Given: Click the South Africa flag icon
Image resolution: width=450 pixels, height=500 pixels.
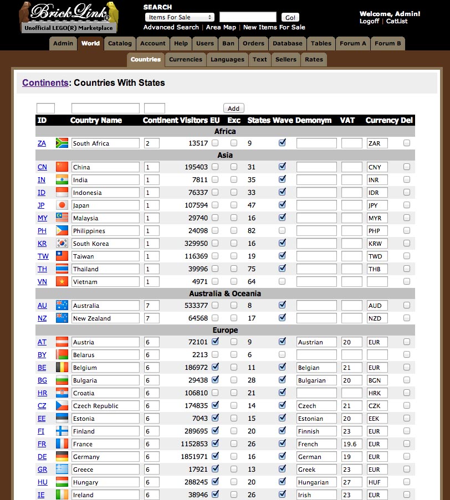Looking at the screenshot, I should (x=61, y=143).
